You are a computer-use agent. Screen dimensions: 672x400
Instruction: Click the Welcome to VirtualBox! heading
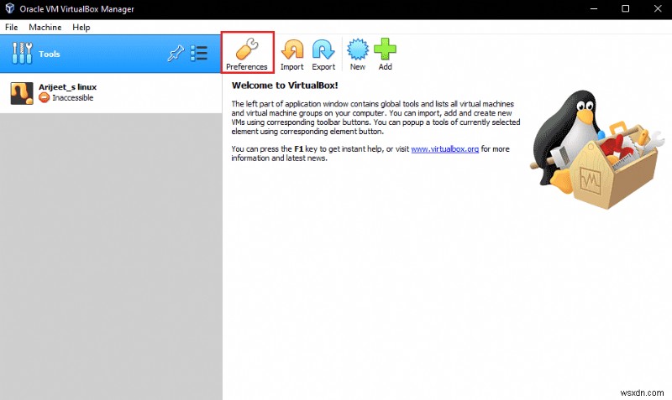coord(285,86)
